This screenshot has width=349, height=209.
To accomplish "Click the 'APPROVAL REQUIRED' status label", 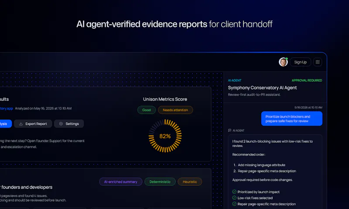I will click(307, 80).
